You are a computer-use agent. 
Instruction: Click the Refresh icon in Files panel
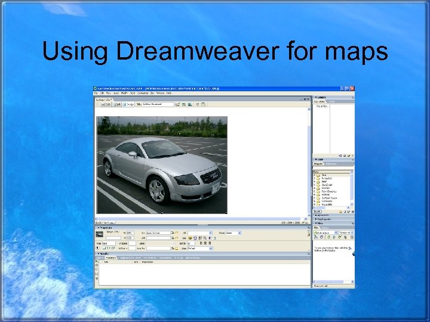(322, 237)
